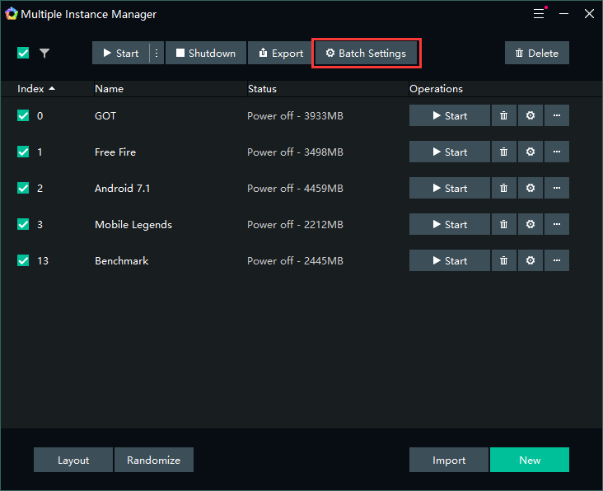
Task: Open settings gear for GOT instance
Action: pos(530,116)
